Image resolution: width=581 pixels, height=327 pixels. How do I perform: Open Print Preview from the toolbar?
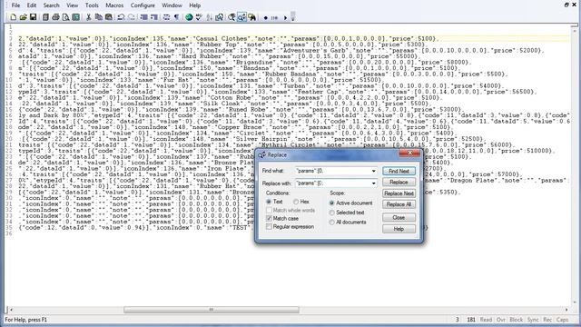[x=65, y=17]
